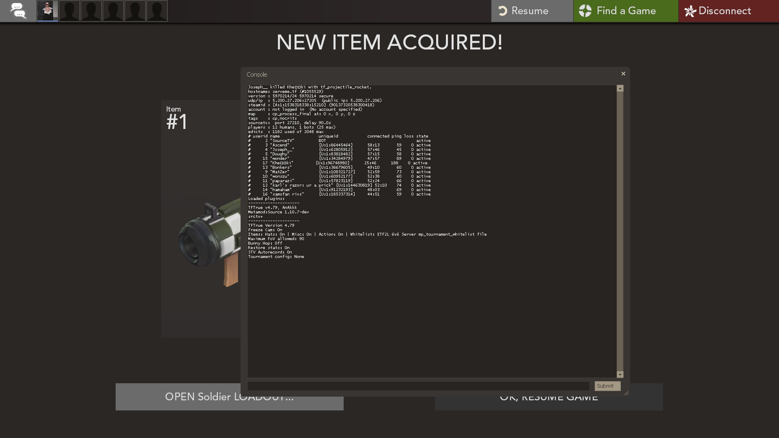Click the console scrollbar up arrow
The width and height of the screenshot is (779, 438).
point(620,88)
